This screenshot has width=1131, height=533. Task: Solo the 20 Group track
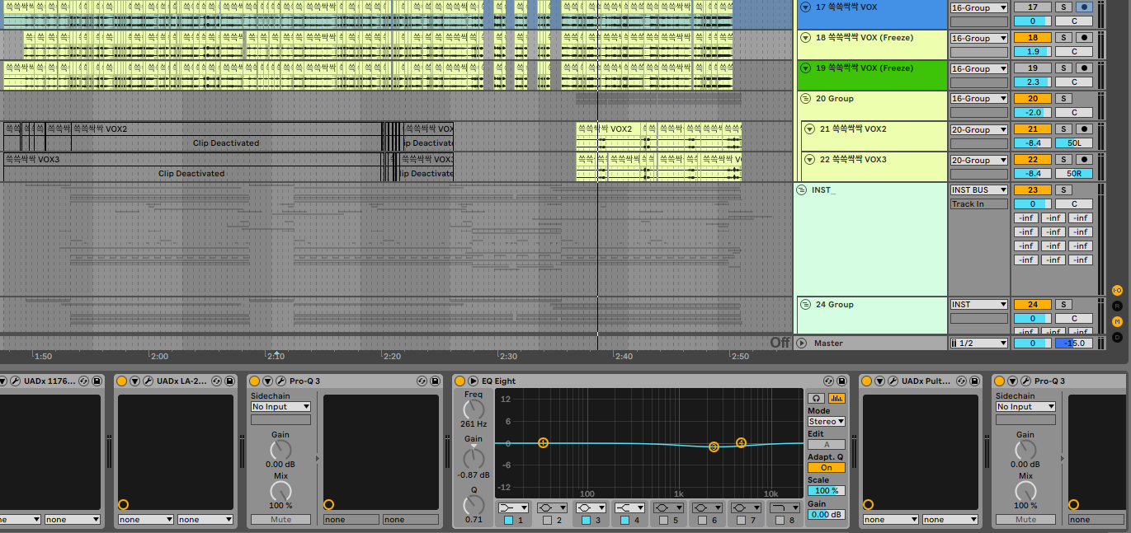point(1064,99)
